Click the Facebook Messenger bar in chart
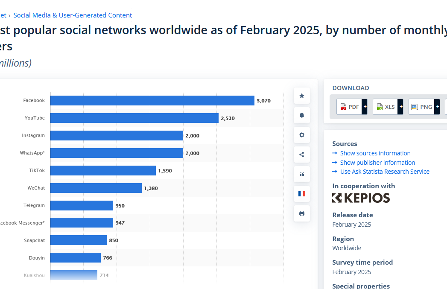447x289 pixels. (82, 223)
